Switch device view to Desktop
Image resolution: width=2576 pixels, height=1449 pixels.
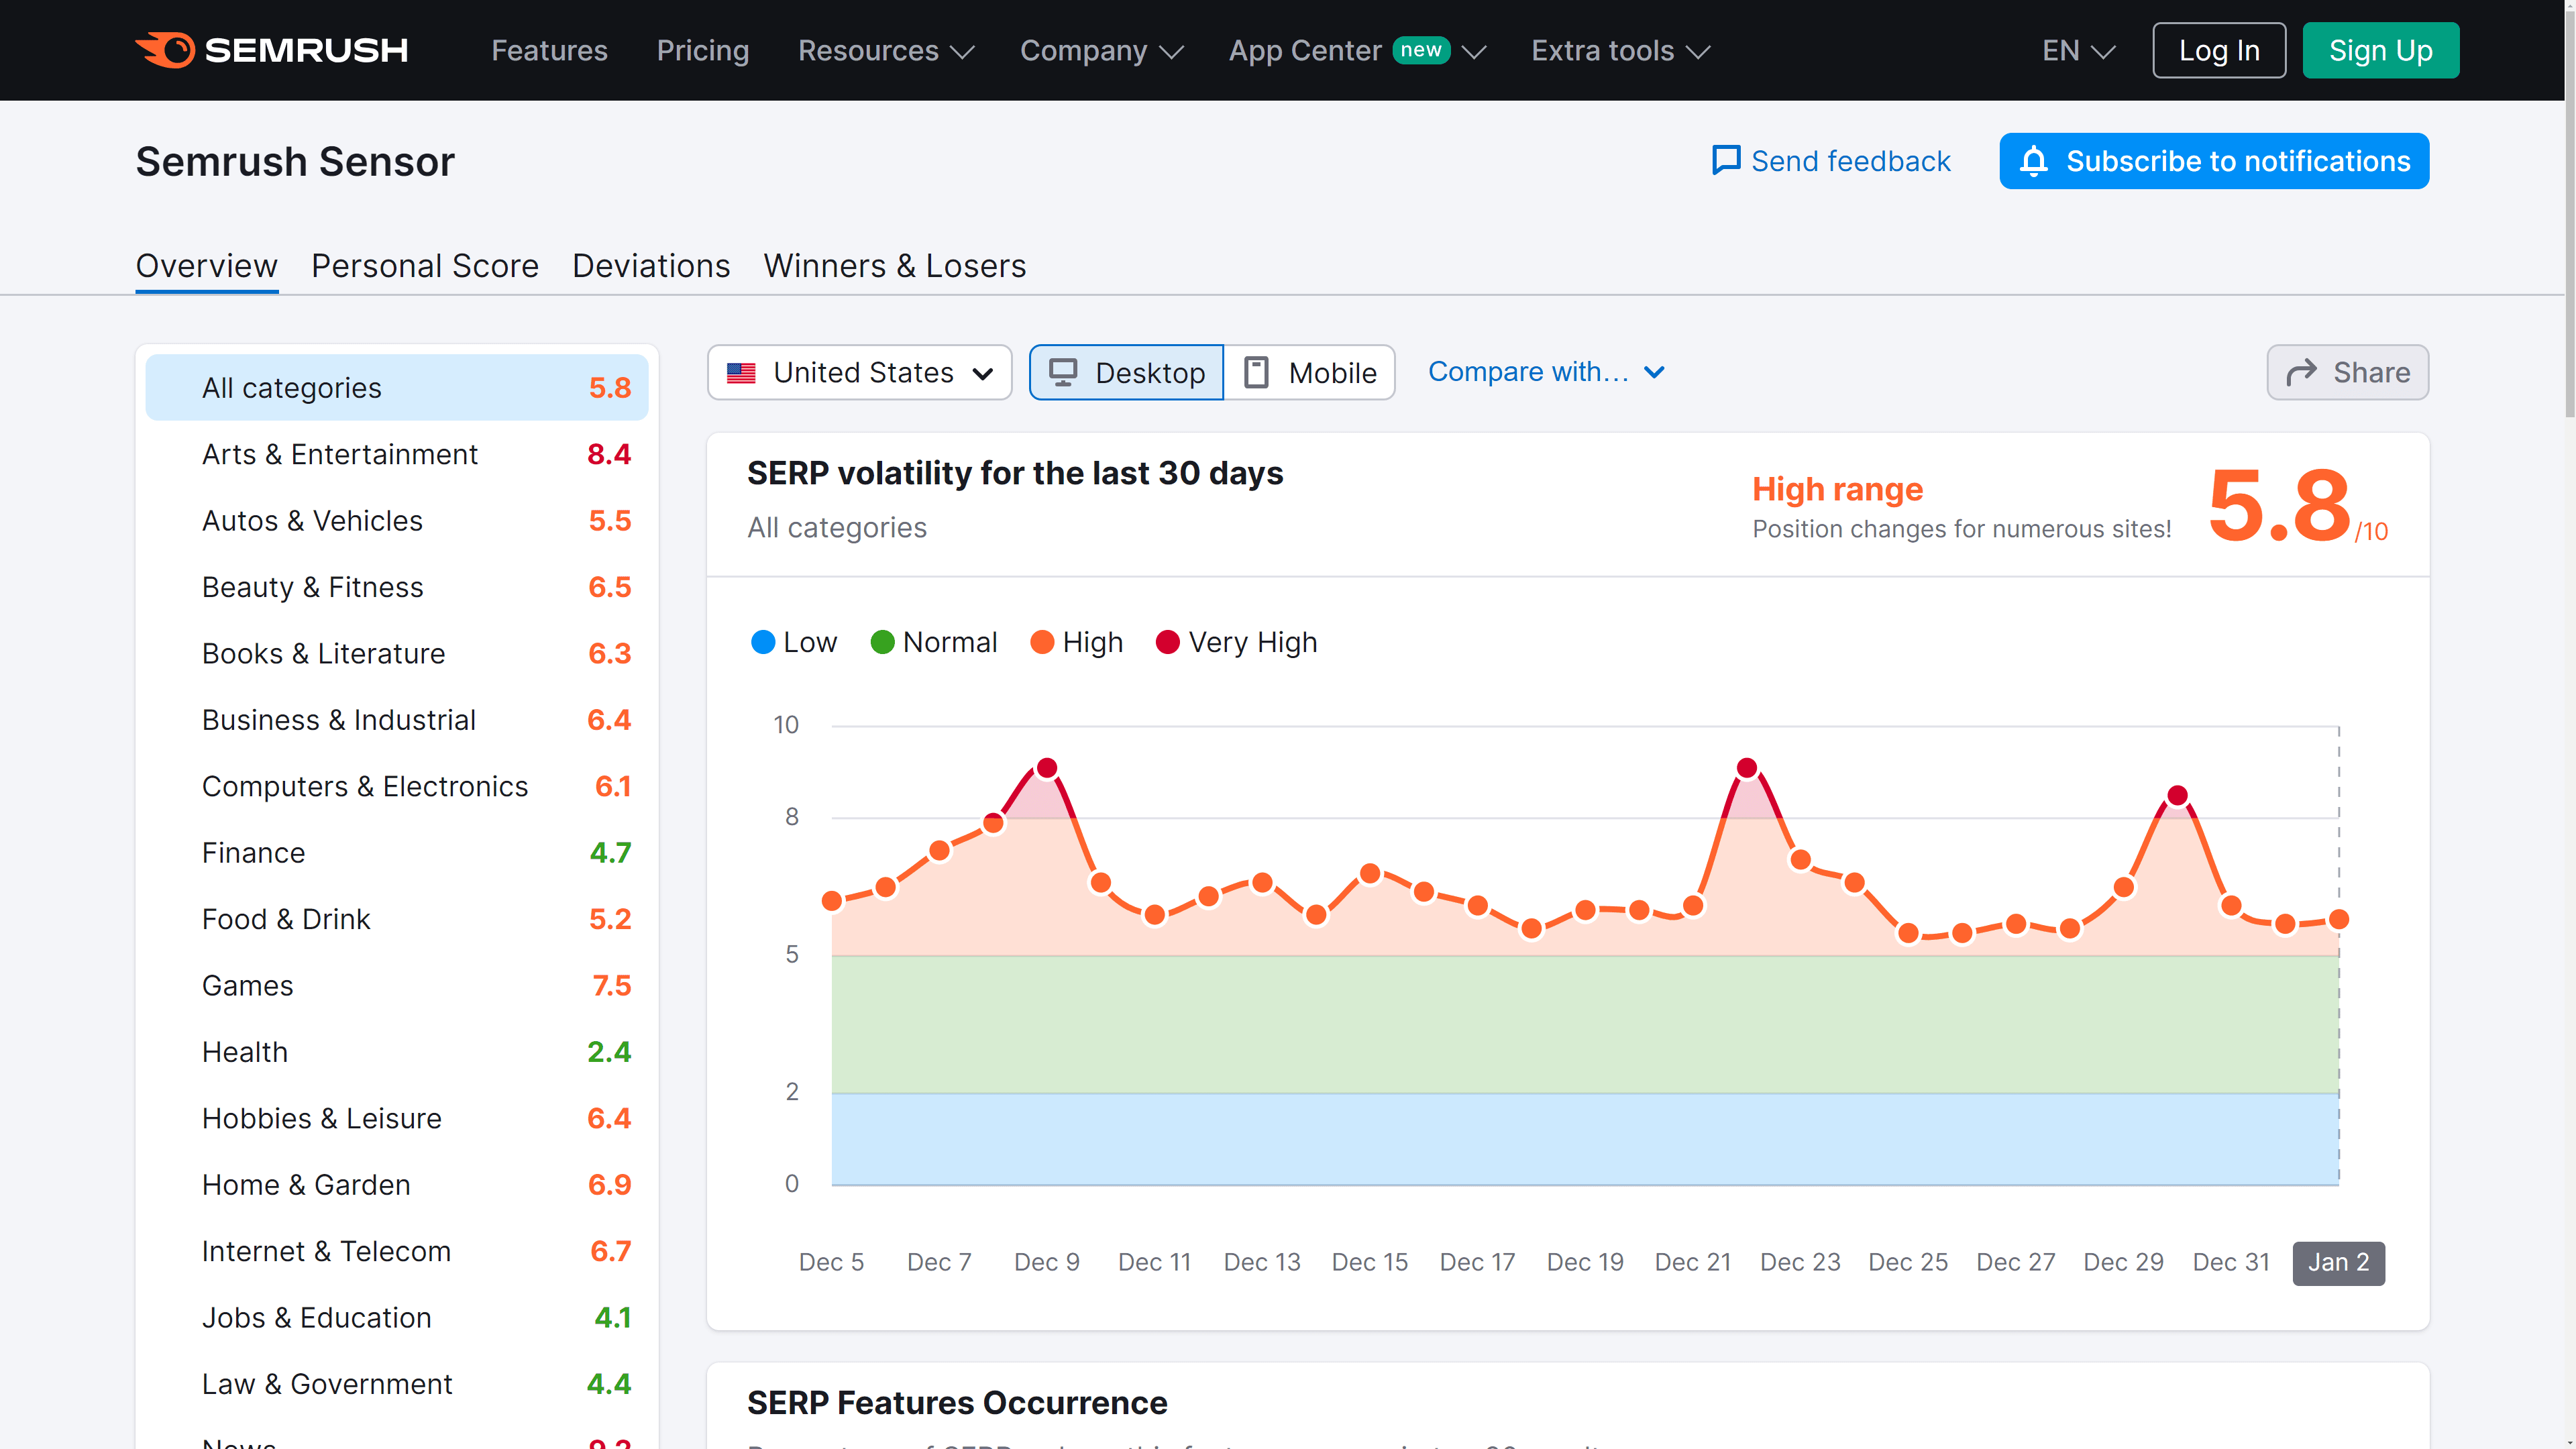[x=1126, y=373]
